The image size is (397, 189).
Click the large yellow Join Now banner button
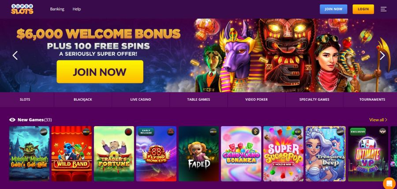pos(100,72)
